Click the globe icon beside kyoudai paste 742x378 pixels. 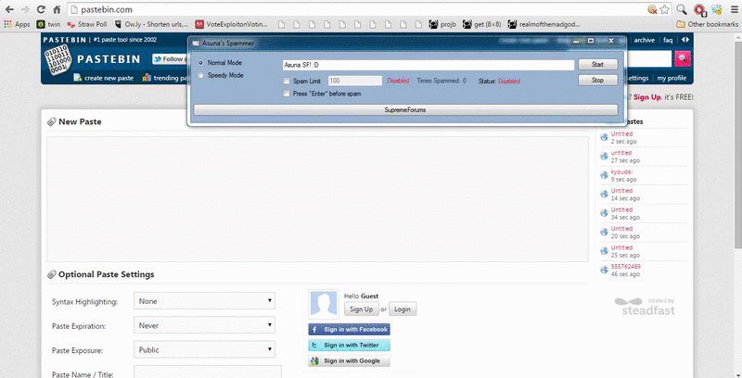pos(605,175)
